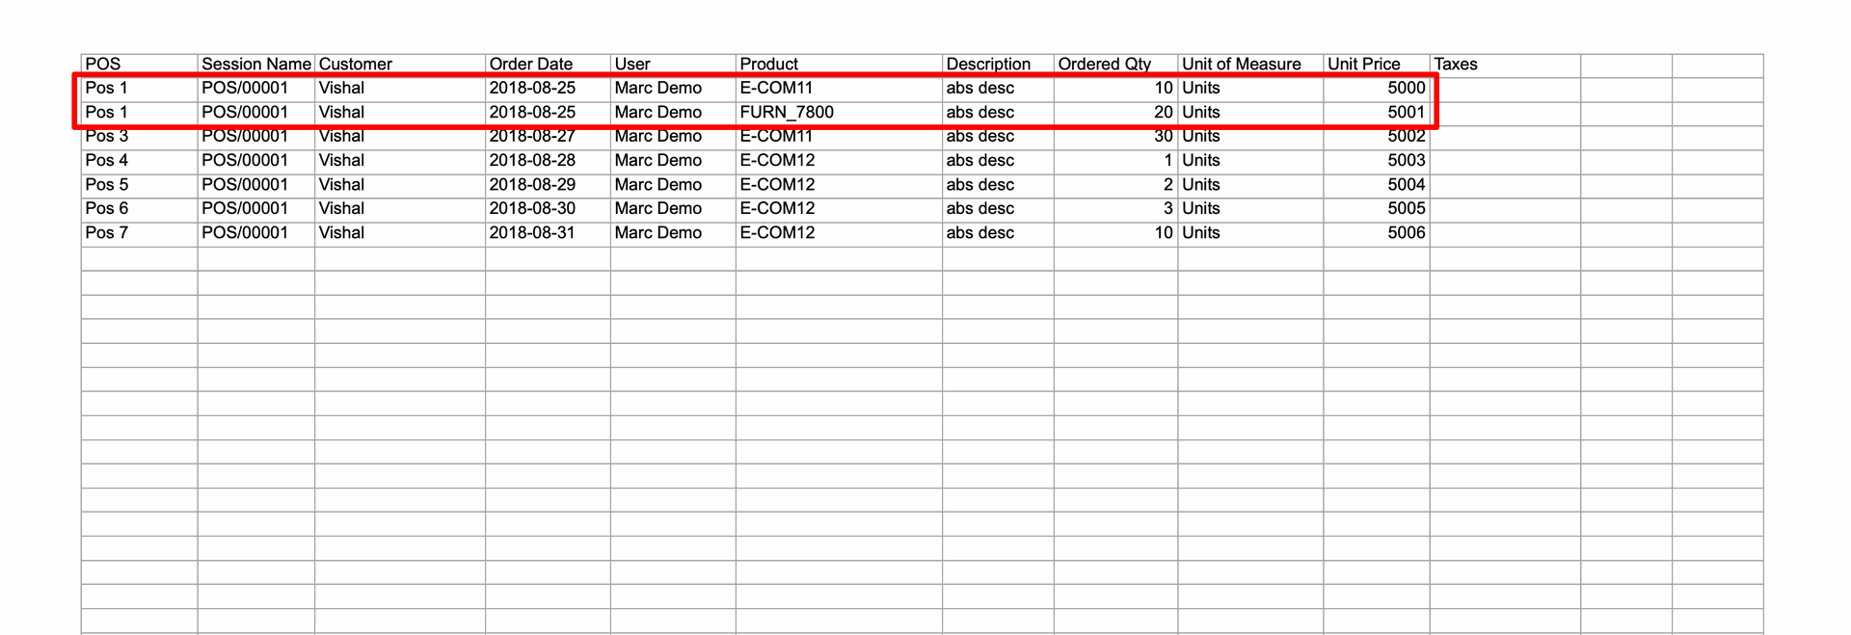
Task: Click the Ordered Qty header cell
Action: pos(1115,65)
